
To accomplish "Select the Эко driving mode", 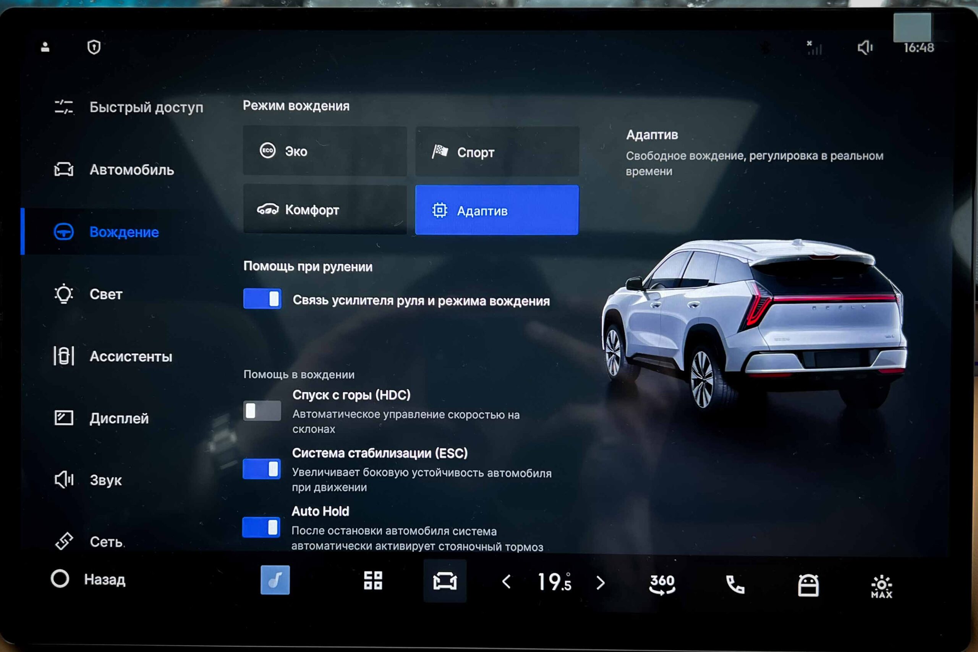I will tap(325, 151).
